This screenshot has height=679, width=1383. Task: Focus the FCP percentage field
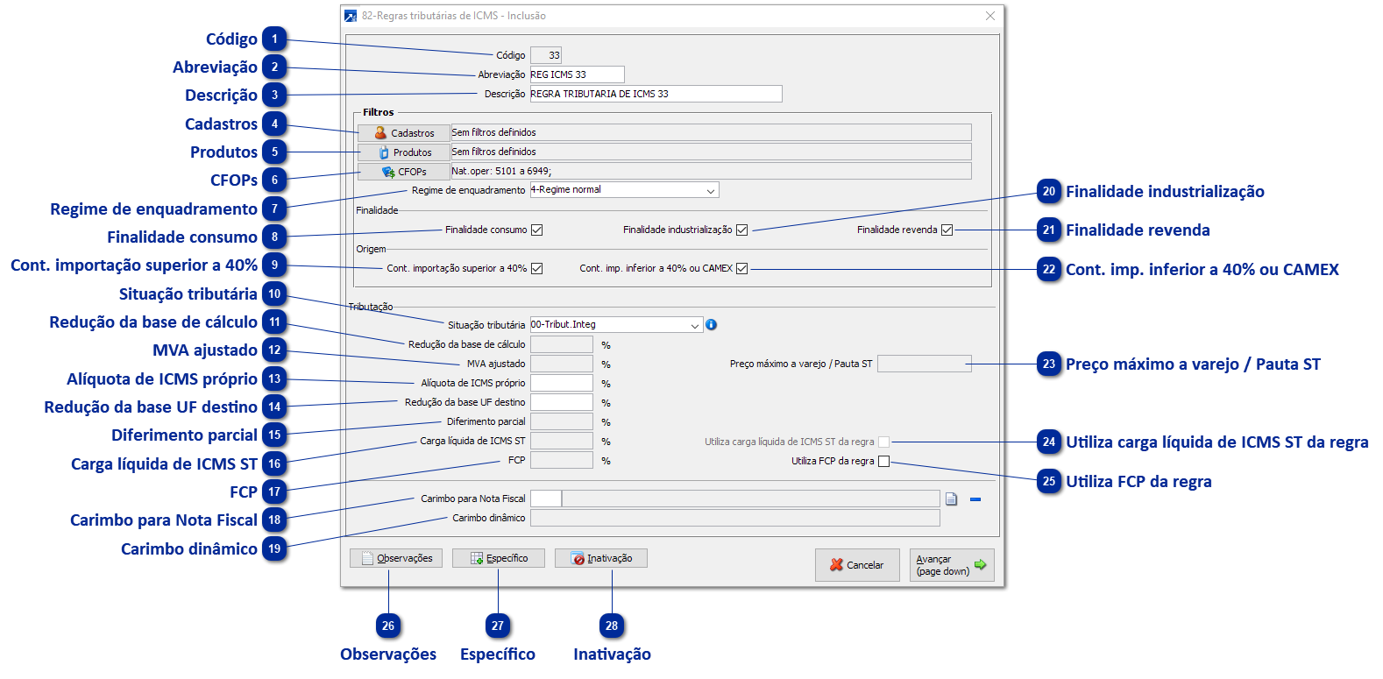[x=562, y=461]
